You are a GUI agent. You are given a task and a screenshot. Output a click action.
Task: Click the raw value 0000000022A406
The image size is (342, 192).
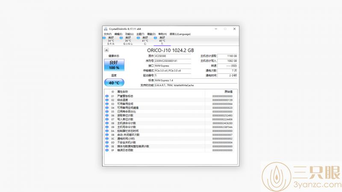[x=222, y=119]
